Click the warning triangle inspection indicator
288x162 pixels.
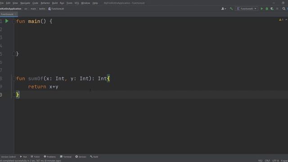[281, 20]
